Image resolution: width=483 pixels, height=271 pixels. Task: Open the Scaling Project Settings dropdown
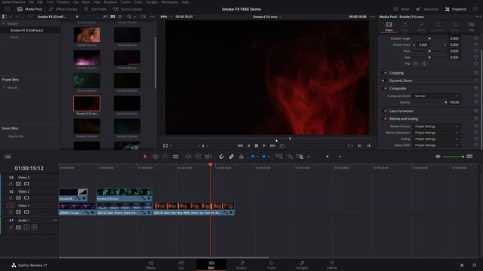click(x=436, y=139)
